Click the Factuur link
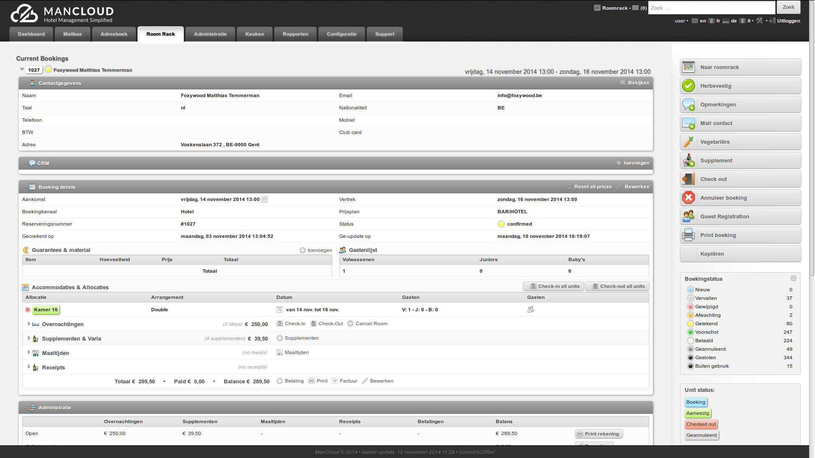 pyautogui.click(x=345, y=381)
